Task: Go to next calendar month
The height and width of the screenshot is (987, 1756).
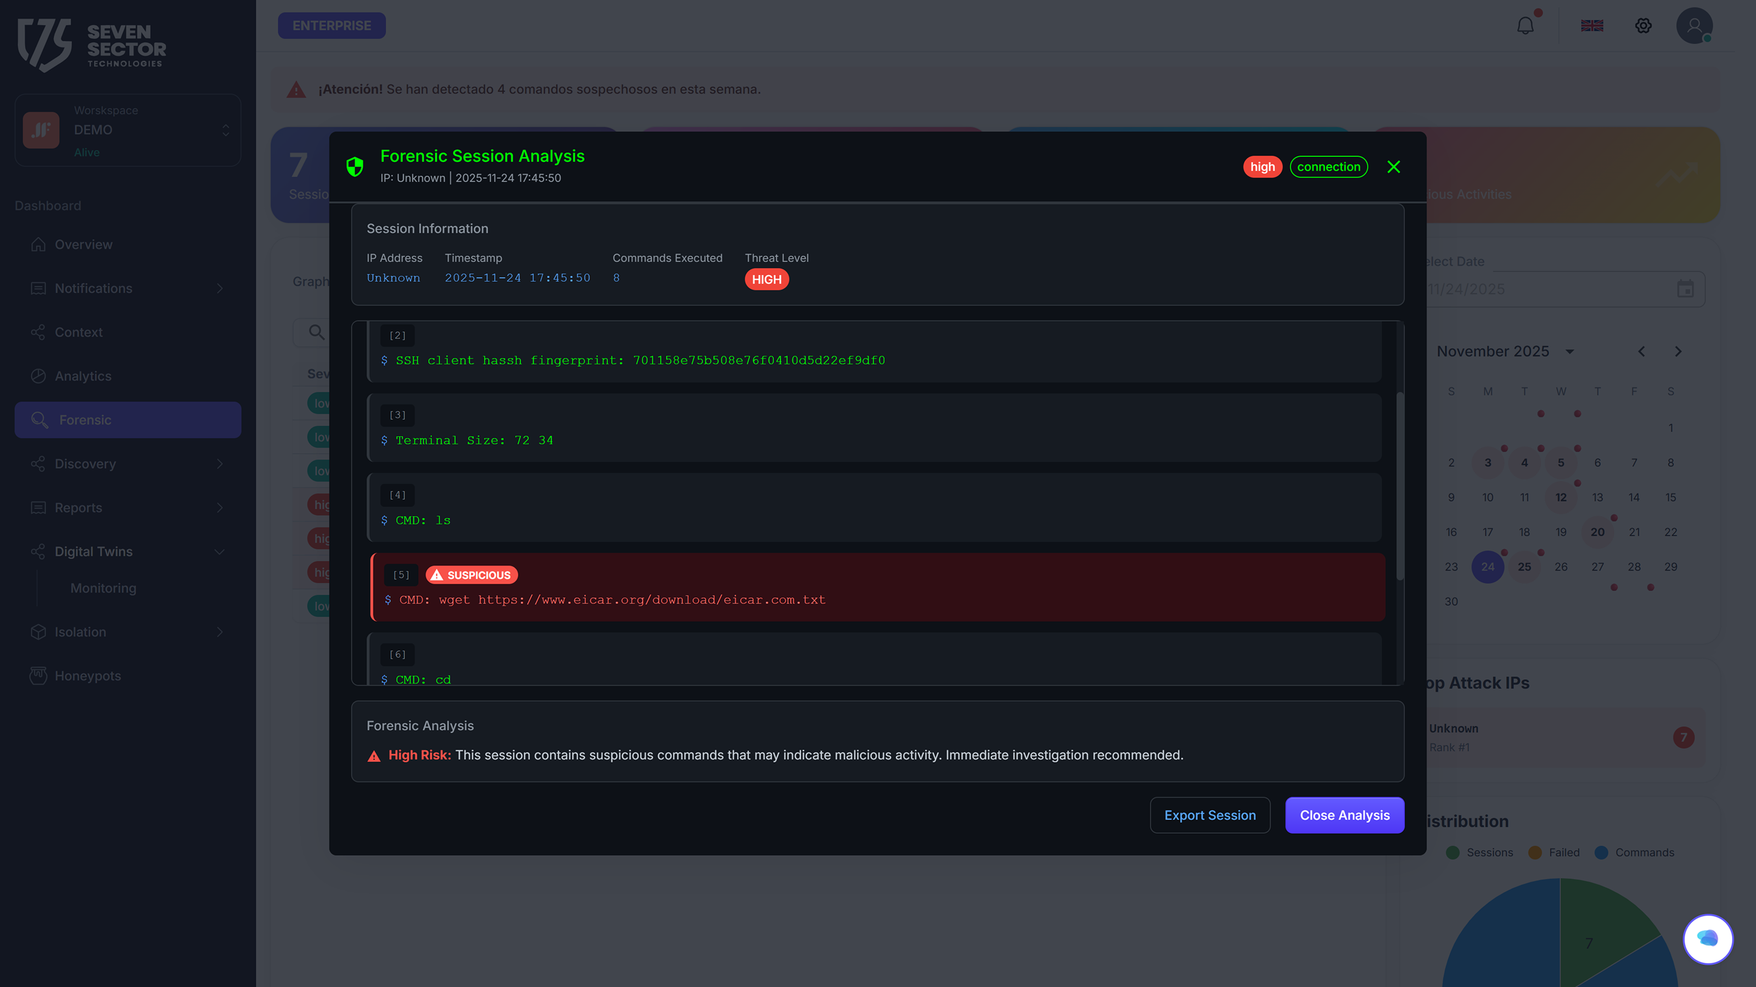Action: click(1678, 351)
